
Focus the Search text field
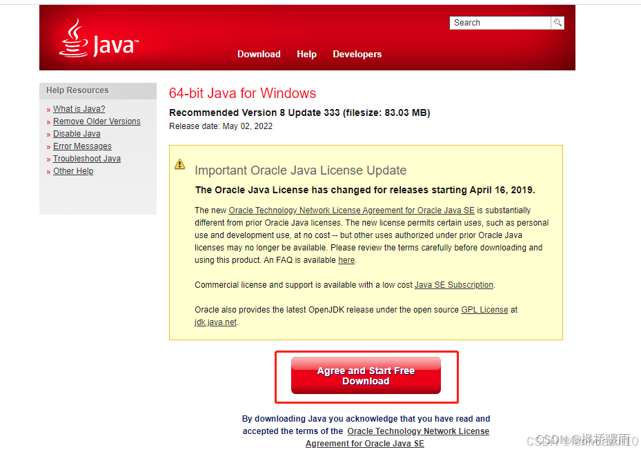[500, 23]
